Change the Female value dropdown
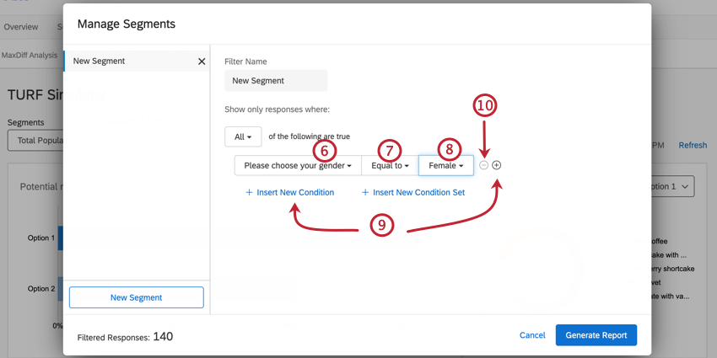This screenshot has width=717, height=358. pos(445,166)
